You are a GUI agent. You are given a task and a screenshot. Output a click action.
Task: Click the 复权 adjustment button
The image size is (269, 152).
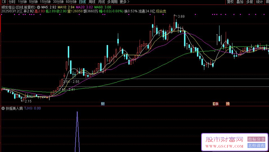click(x=230, y=2)
